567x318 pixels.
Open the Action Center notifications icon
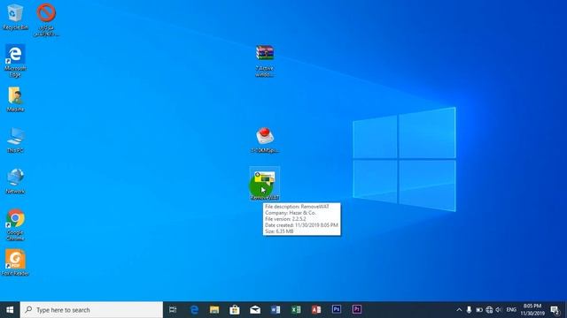pos(555,310)
